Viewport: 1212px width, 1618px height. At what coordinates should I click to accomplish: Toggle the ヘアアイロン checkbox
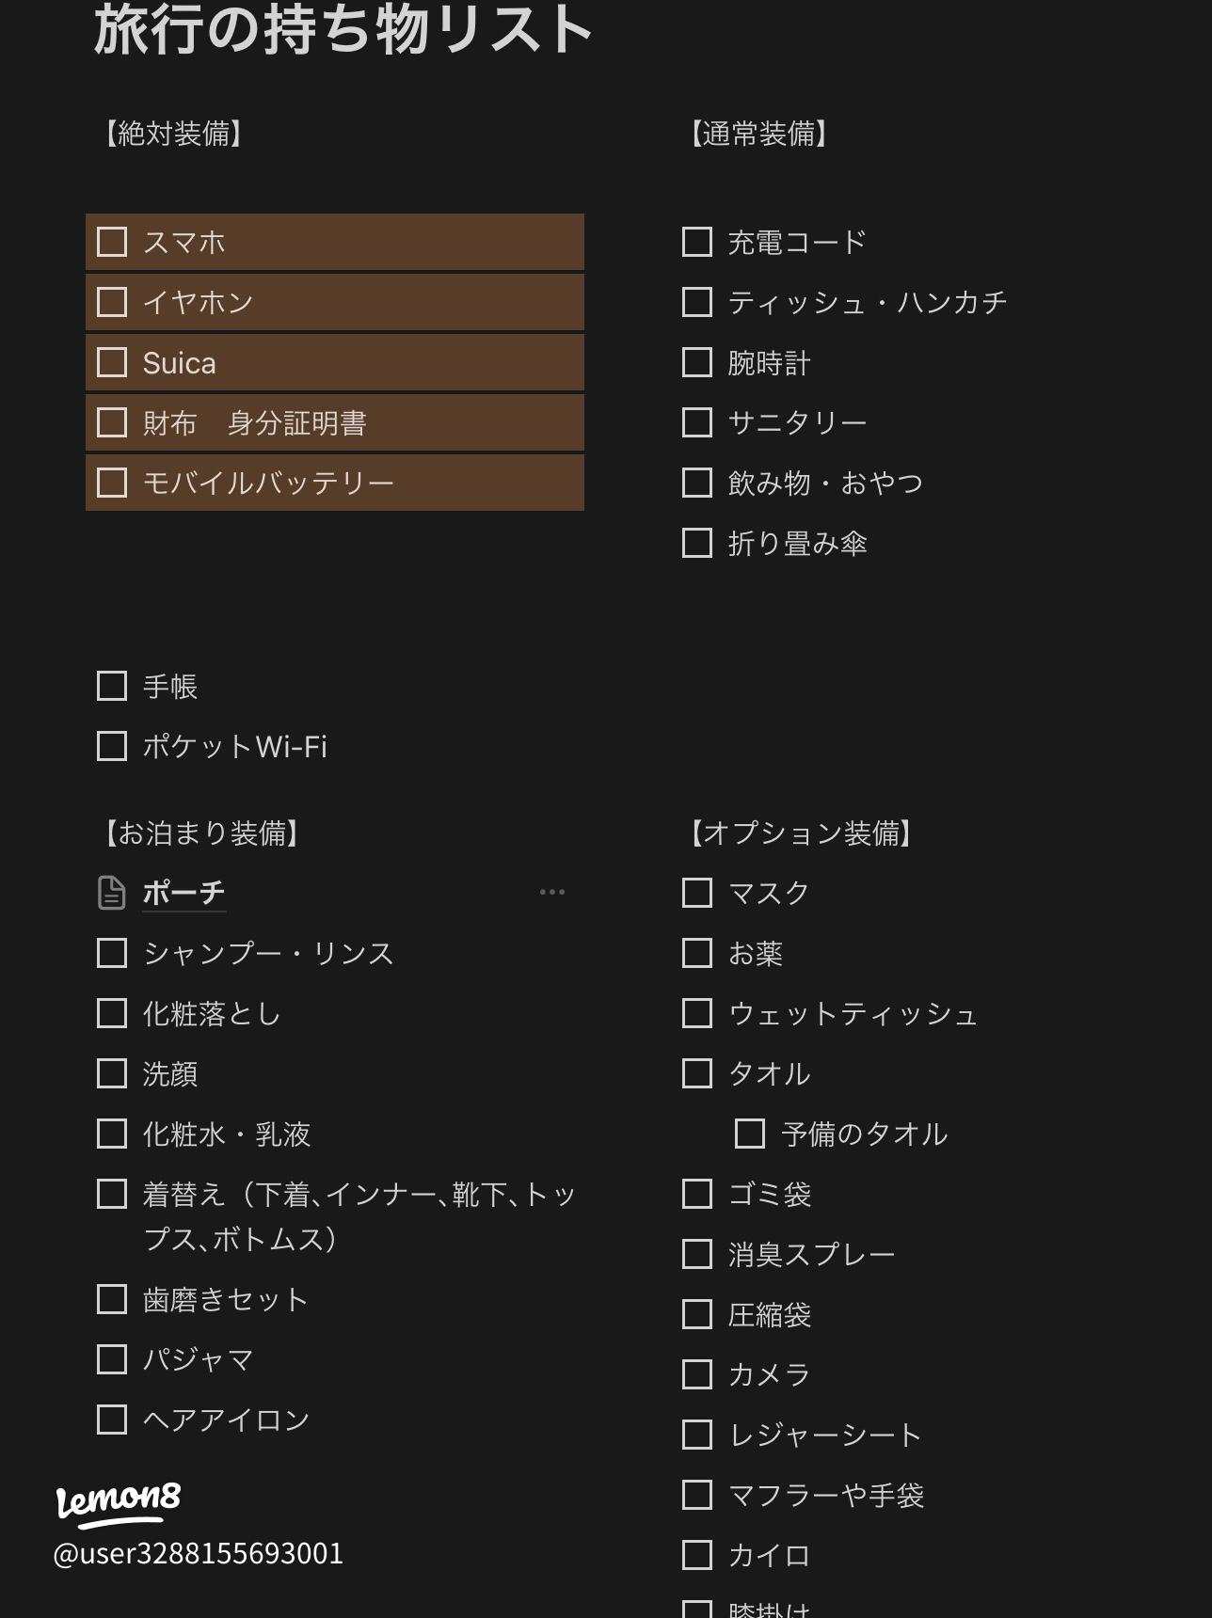pyautogui.click(x=112, y=1420)
